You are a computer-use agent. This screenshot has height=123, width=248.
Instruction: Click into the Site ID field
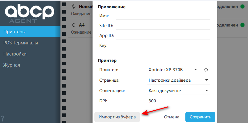click(163, 26)
